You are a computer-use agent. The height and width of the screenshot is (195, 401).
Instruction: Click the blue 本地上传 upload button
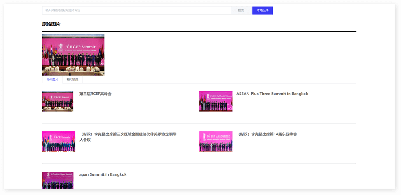[262, 10]
